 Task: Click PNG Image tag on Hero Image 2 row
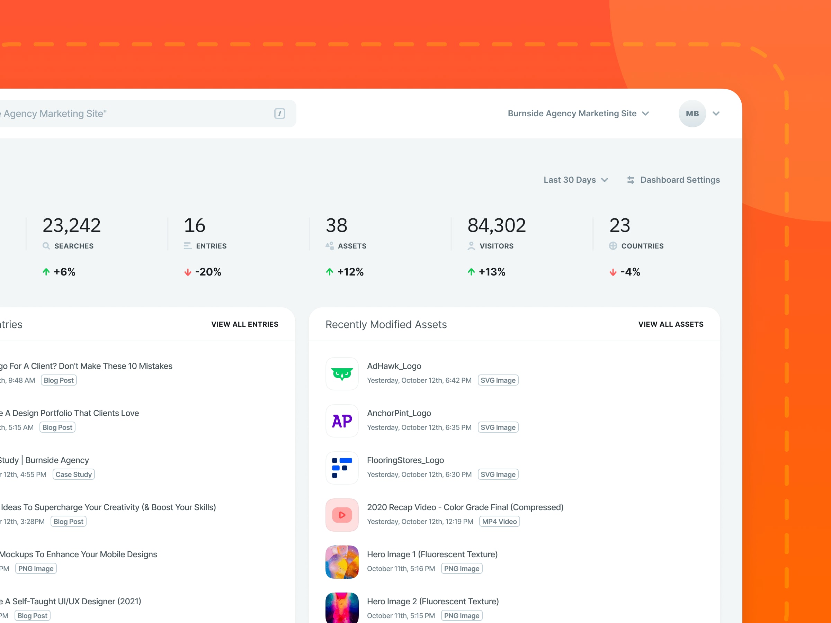(x=462, y=615)
